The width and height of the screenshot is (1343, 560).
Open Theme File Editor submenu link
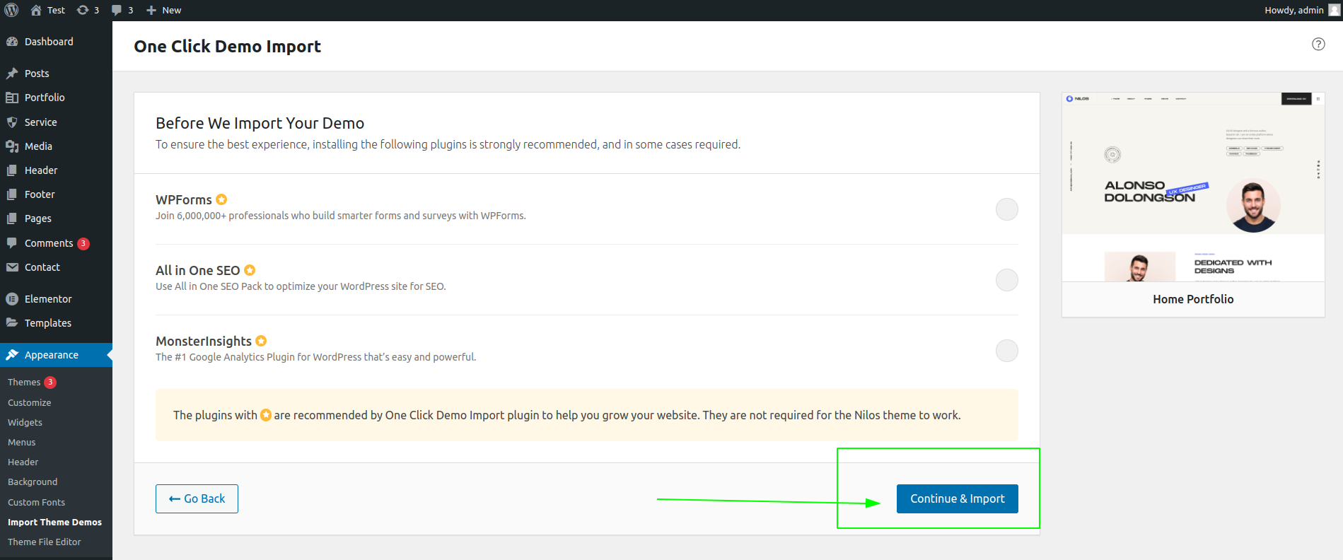tap(45, 542)
